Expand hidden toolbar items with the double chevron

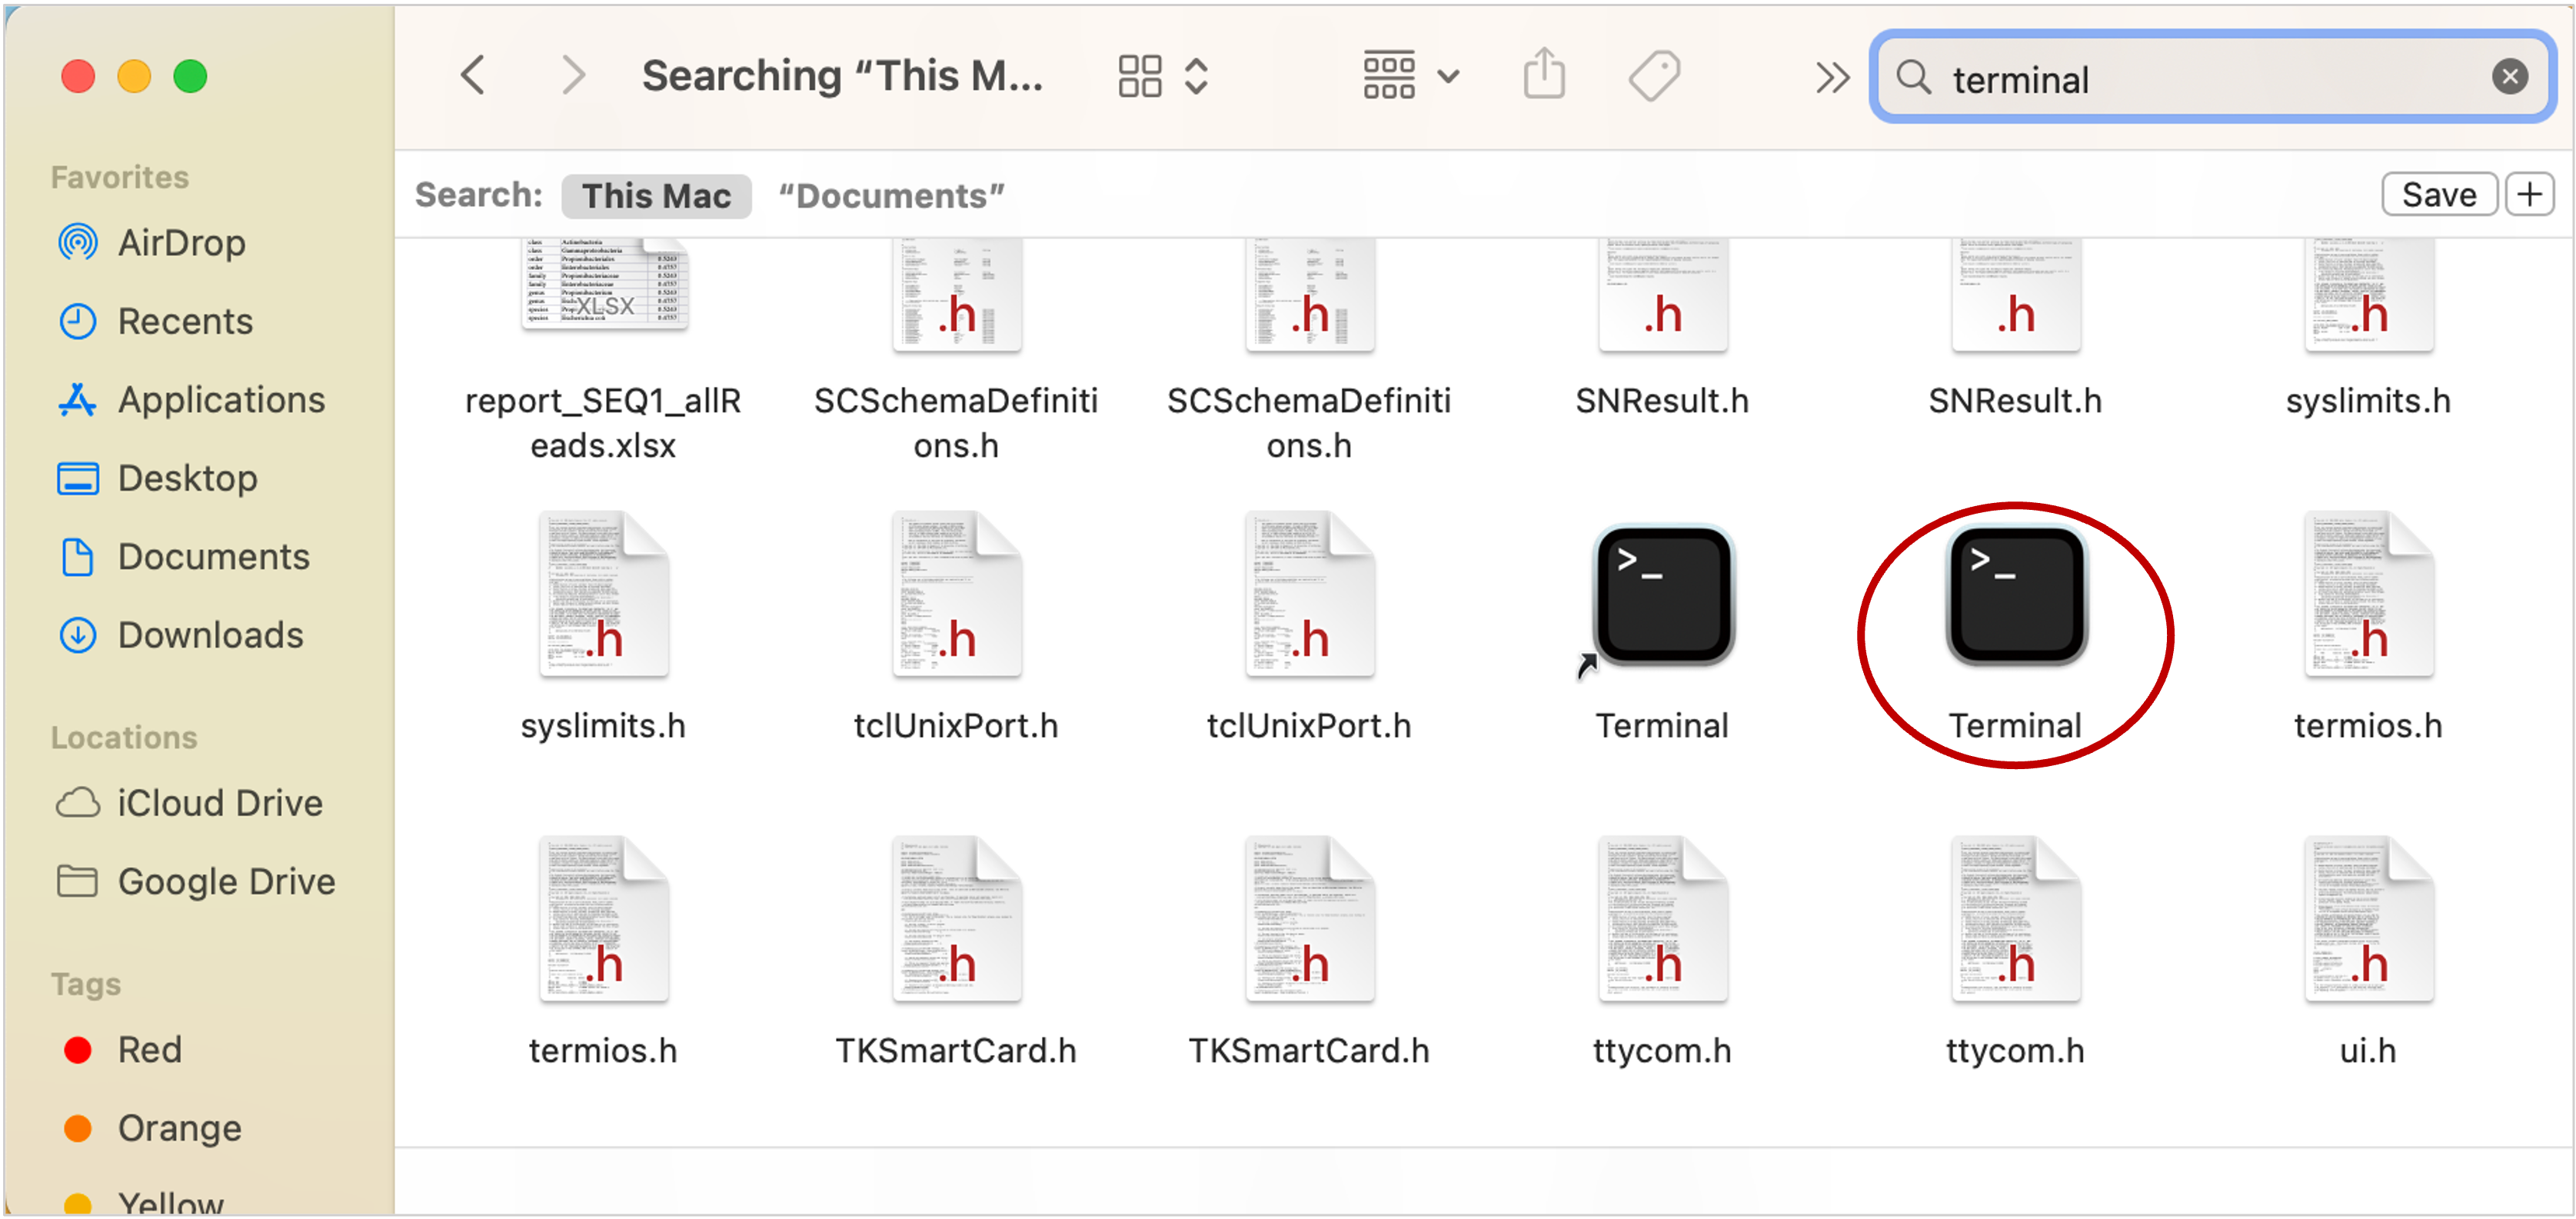pos(1832,77)
